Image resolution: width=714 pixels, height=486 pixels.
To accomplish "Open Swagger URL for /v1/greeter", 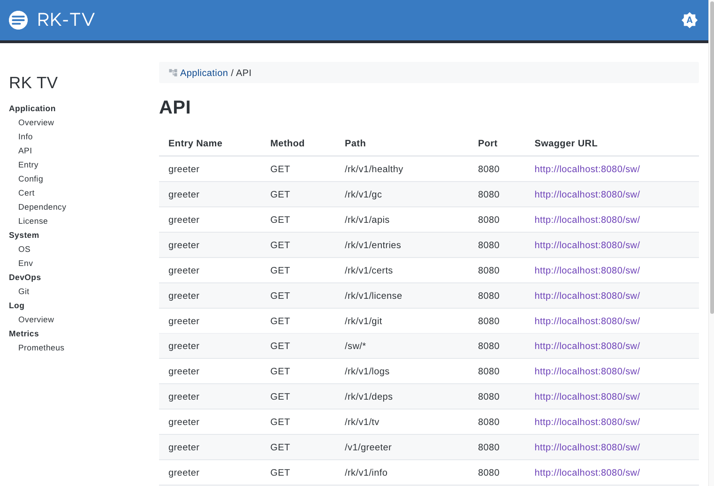I will tap(587, 447).
